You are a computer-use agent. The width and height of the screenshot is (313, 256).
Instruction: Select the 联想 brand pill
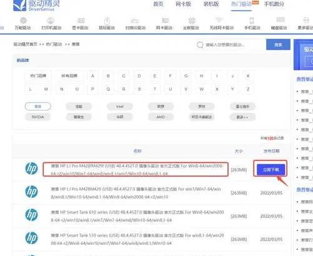pos(161,107)
